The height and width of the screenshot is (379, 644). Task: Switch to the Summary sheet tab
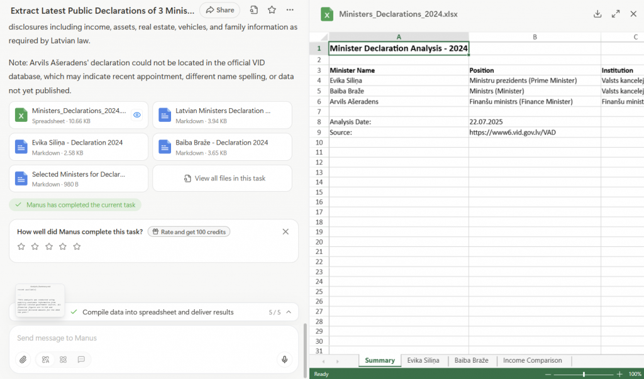380,361
